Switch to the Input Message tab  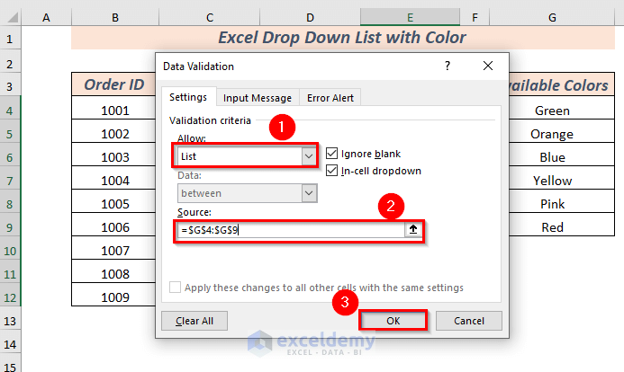258,98
